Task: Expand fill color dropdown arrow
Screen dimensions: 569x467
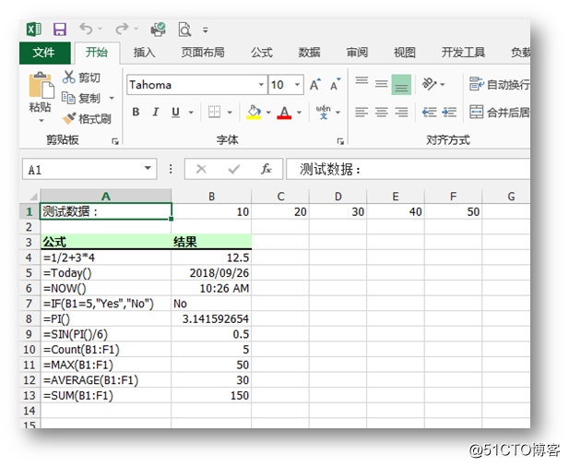Action: pyautogui.click(x=268, y=113)
